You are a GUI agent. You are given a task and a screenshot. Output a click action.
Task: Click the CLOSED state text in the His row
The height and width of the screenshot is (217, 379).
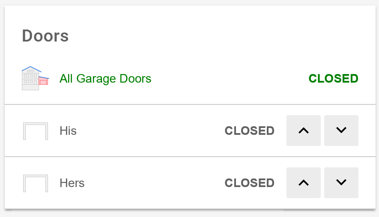[249, 131]
